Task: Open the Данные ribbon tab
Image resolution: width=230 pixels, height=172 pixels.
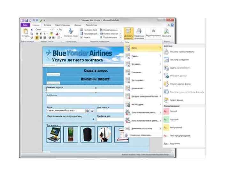Action: coord(78,25)
